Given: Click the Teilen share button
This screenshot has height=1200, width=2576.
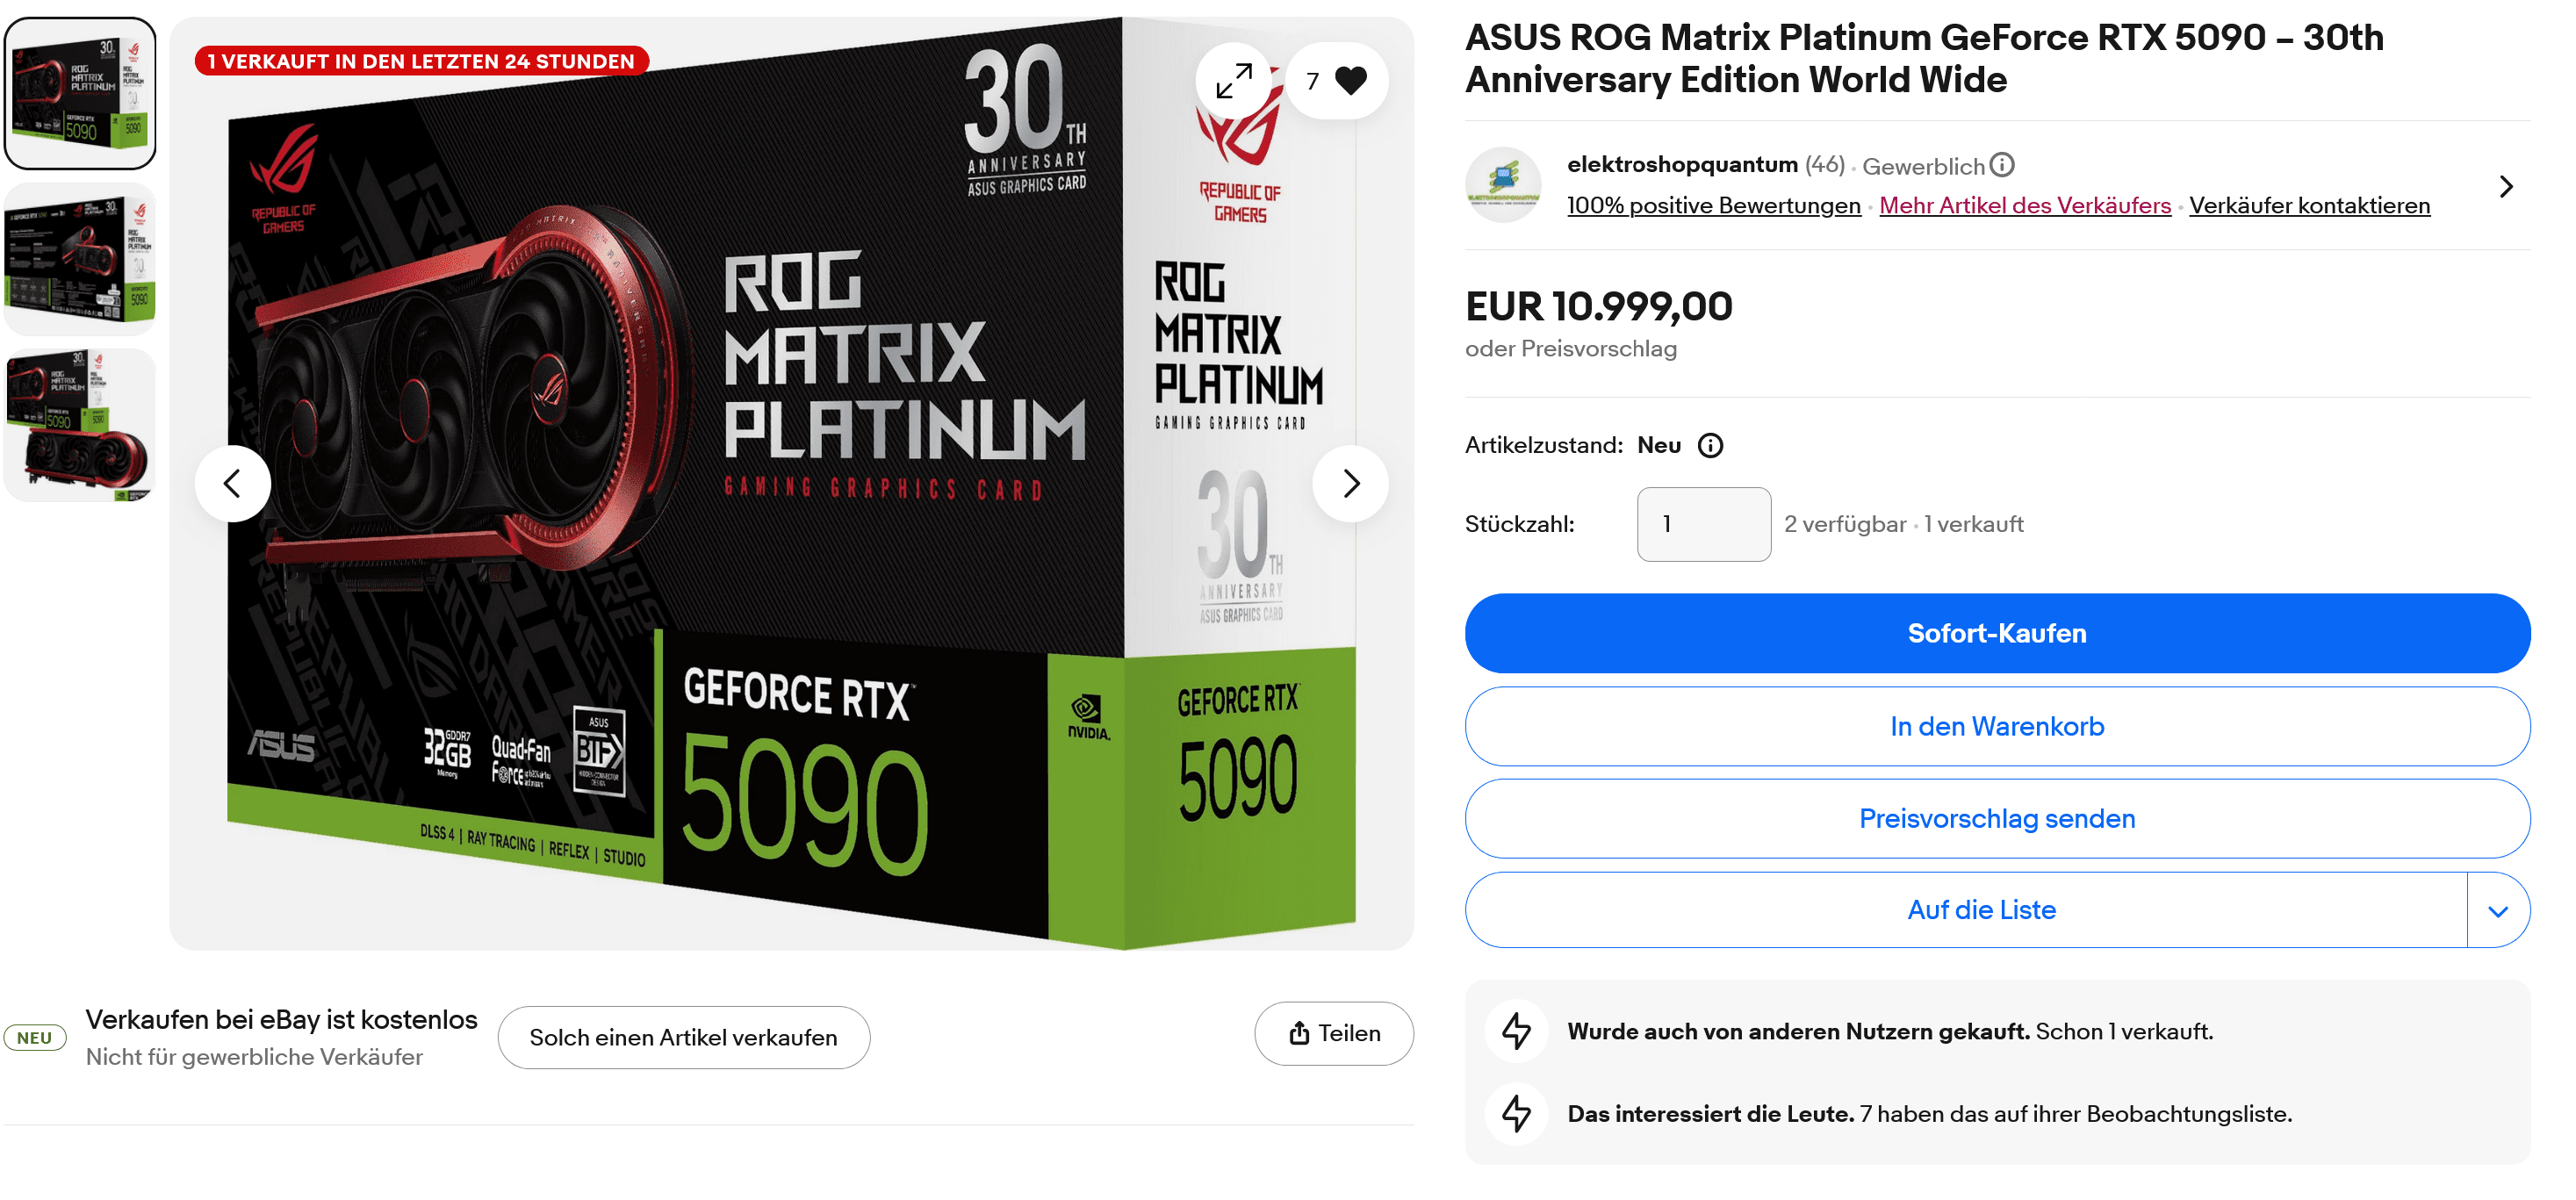Looking at the screenshot, I should coord(1334,1034).
